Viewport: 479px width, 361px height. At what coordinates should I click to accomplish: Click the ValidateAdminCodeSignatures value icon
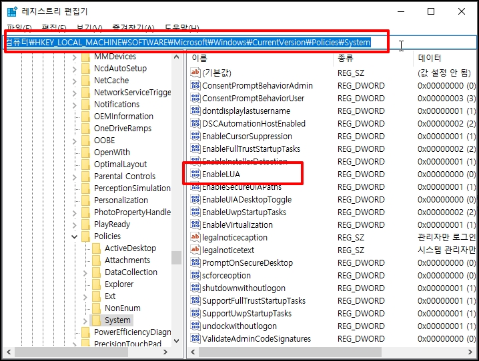[195, 338]
